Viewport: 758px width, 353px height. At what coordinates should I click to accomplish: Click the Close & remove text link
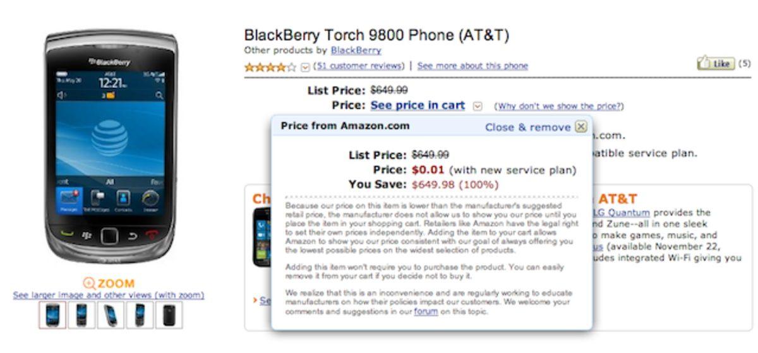[x=527, y=127]
